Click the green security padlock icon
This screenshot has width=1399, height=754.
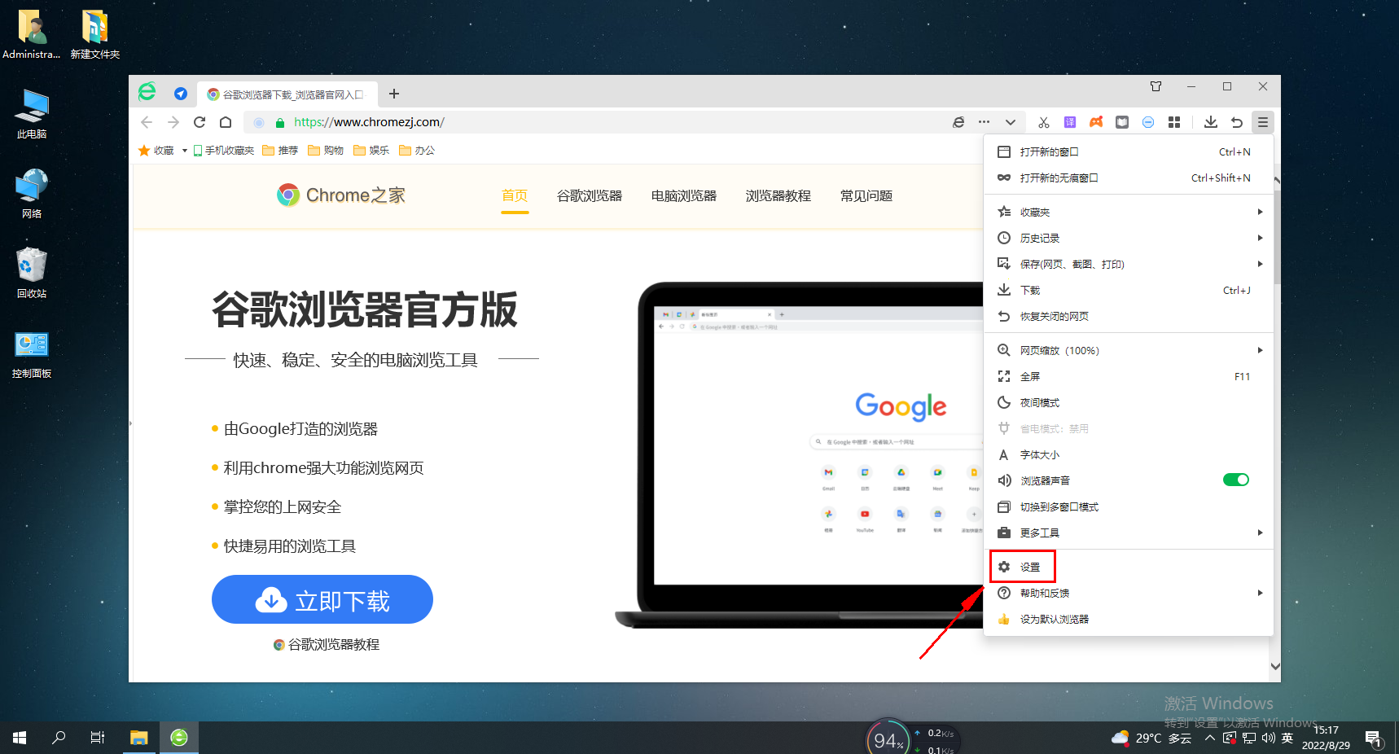tap(279, 123)
